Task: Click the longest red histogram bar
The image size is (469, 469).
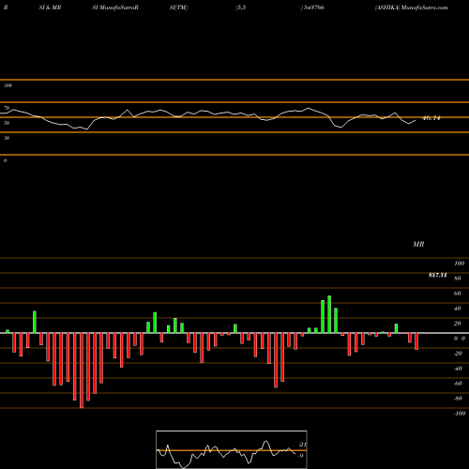Action: 82,371
